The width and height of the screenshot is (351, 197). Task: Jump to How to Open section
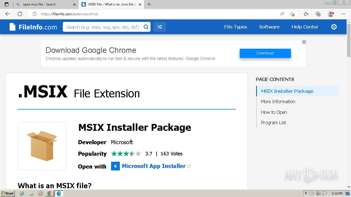(274, 112)
